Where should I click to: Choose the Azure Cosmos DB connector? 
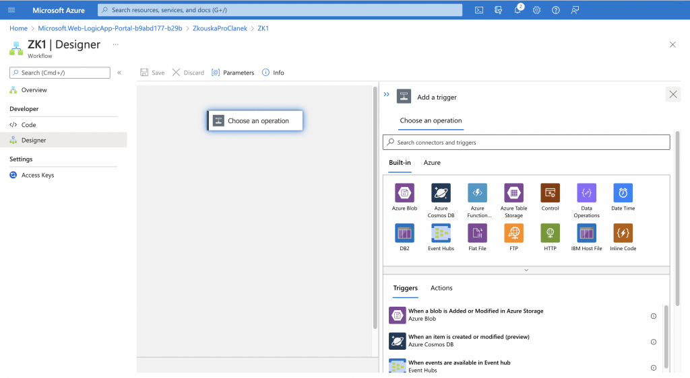(441, 193)
